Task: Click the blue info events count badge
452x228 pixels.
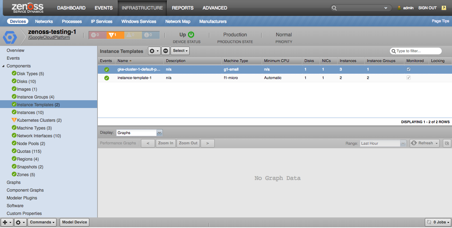Action: click(x=150, y=35)
